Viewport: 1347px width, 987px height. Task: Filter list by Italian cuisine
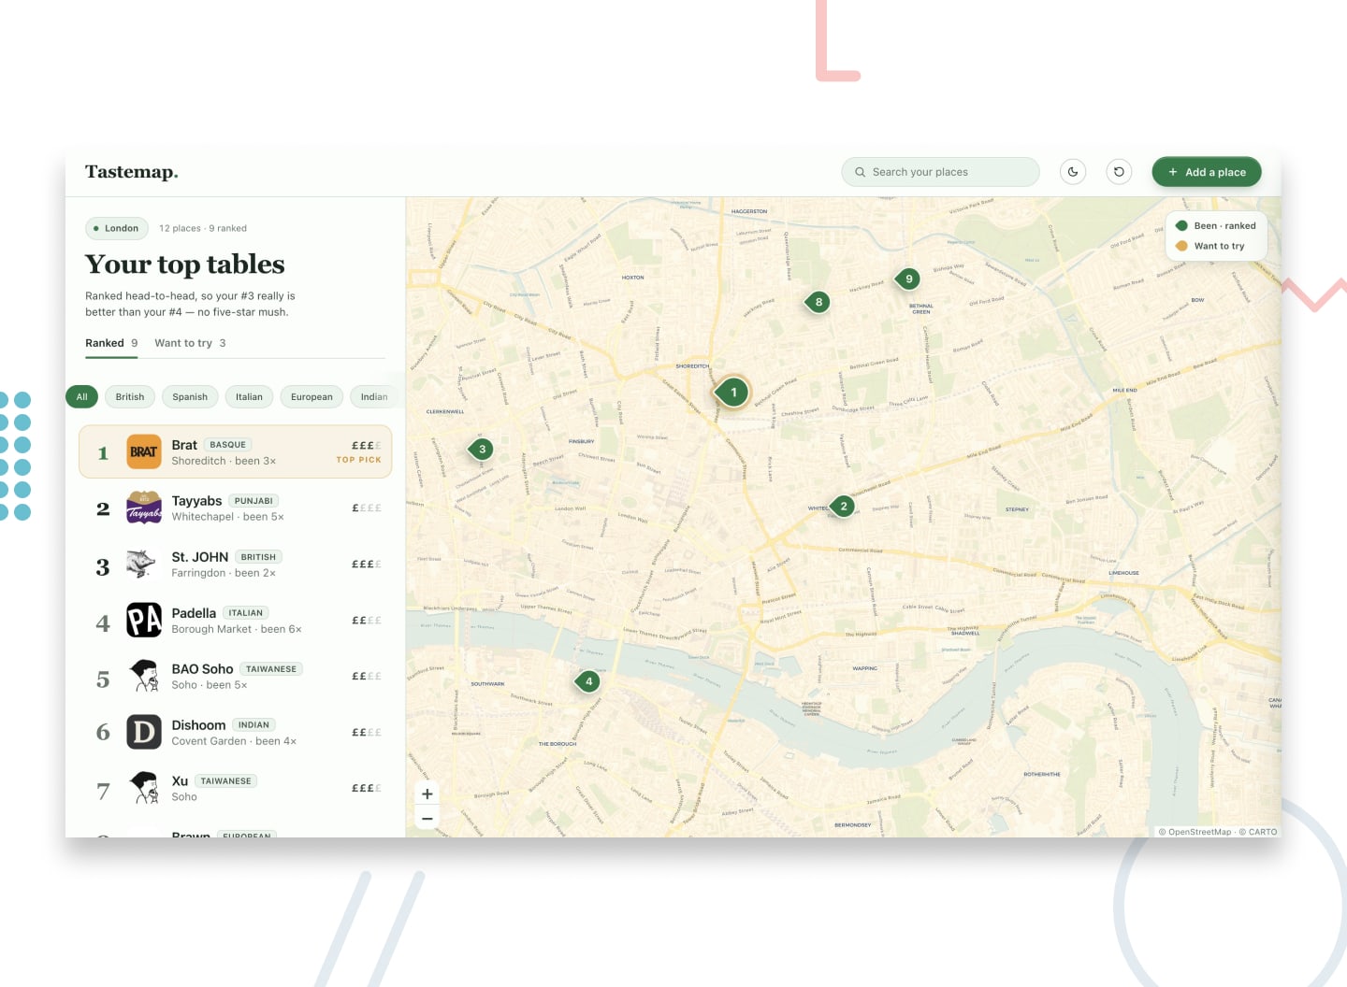(249, 397)
